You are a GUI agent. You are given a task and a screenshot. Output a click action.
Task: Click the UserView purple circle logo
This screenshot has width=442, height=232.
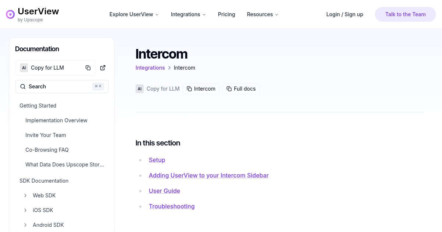tap(10, 14)
